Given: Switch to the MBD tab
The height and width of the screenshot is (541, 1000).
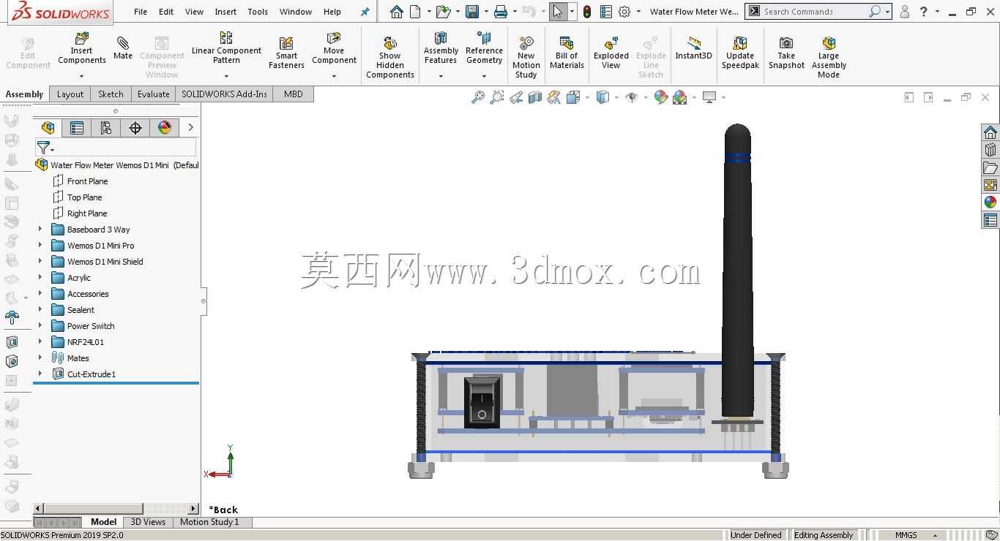Looking at the screenshot, I should [294, 94].
